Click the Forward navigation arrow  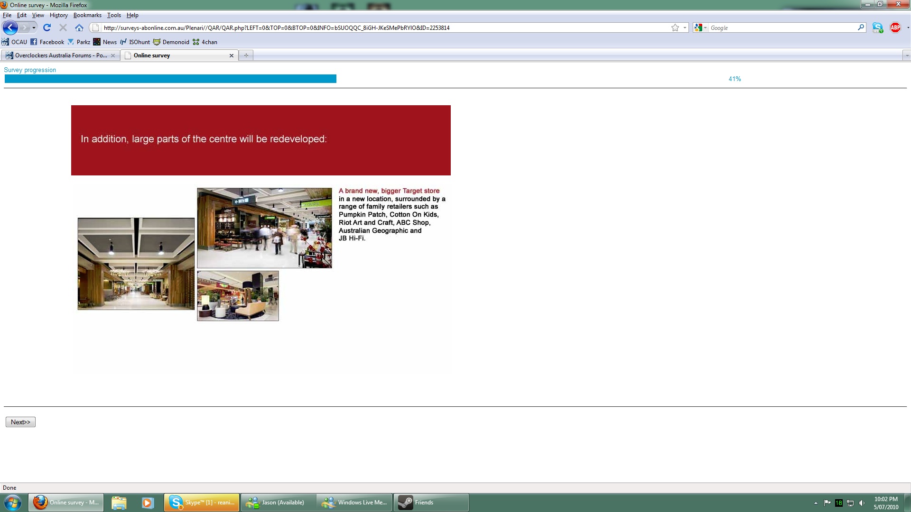24,27
